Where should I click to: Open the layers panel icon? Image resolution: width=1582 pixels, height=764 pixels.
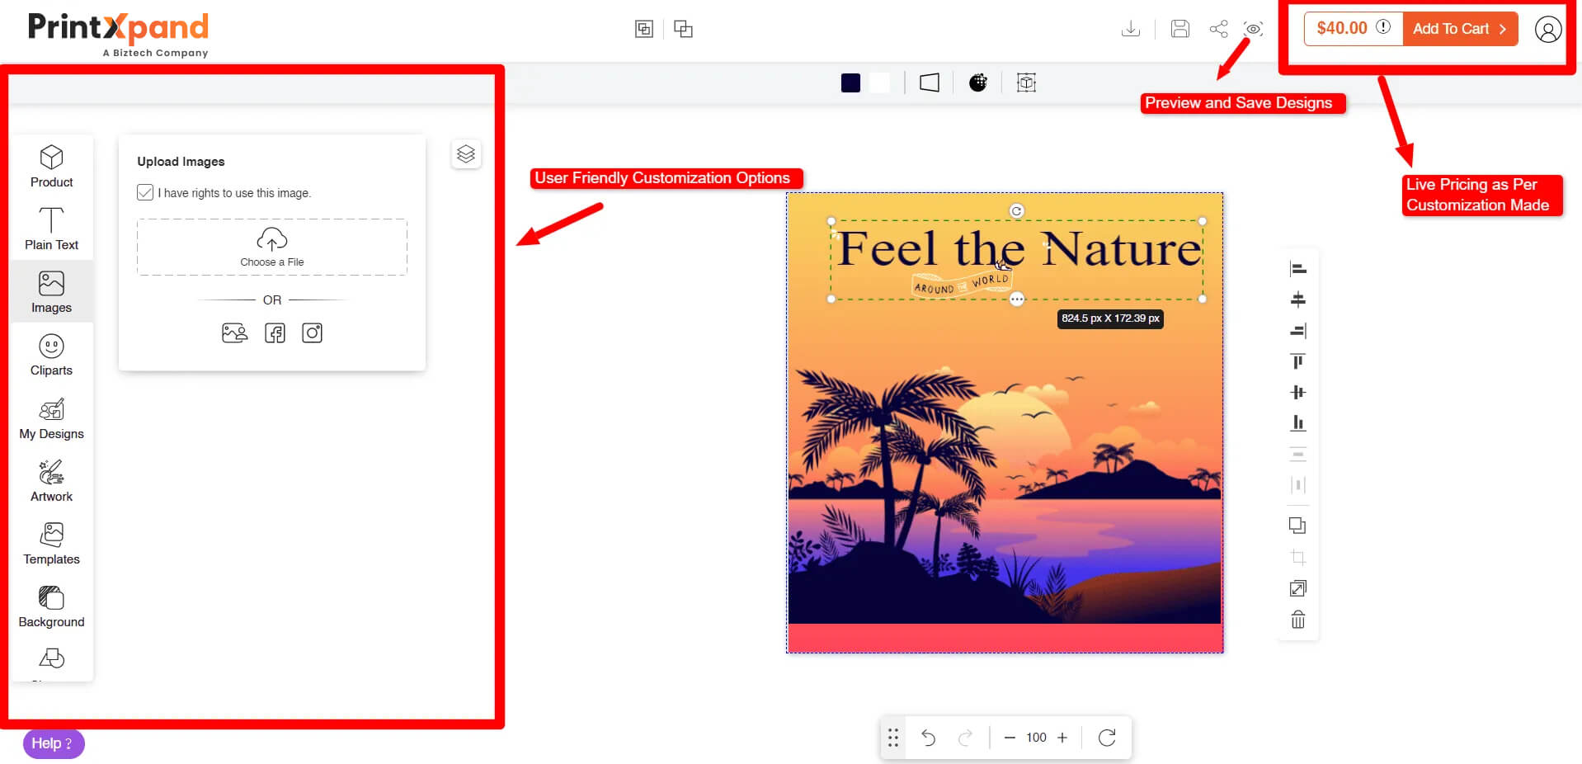(x=466, y=154)
